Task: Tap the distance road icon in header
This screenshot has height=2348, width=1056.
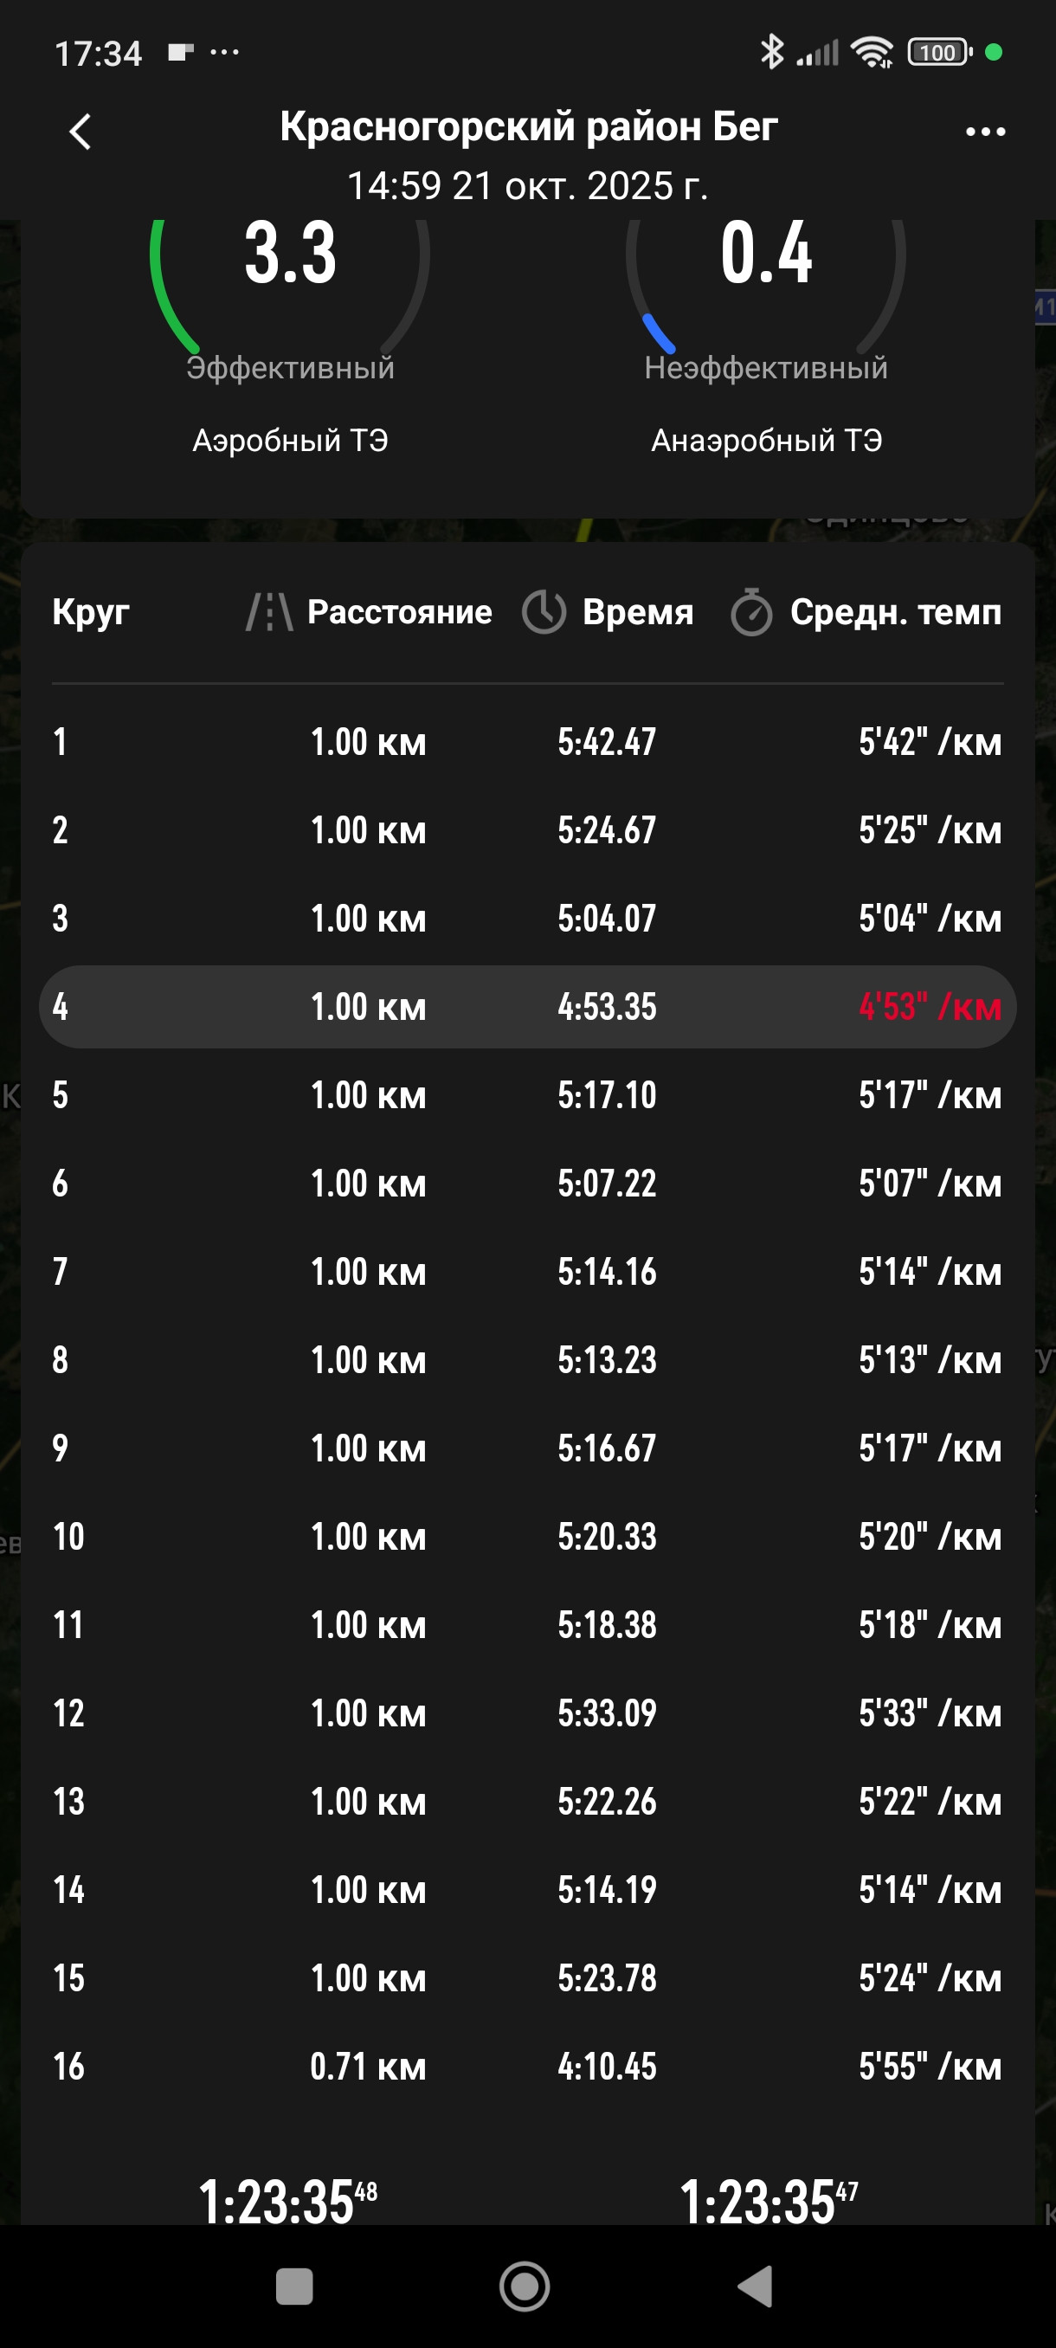Action: coord(270,611)
